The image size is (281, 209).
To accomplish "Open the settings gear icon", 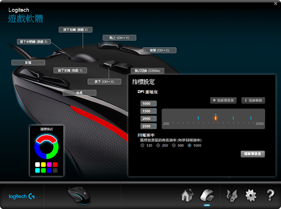I will pyautogui.click(x=251, y=196).
